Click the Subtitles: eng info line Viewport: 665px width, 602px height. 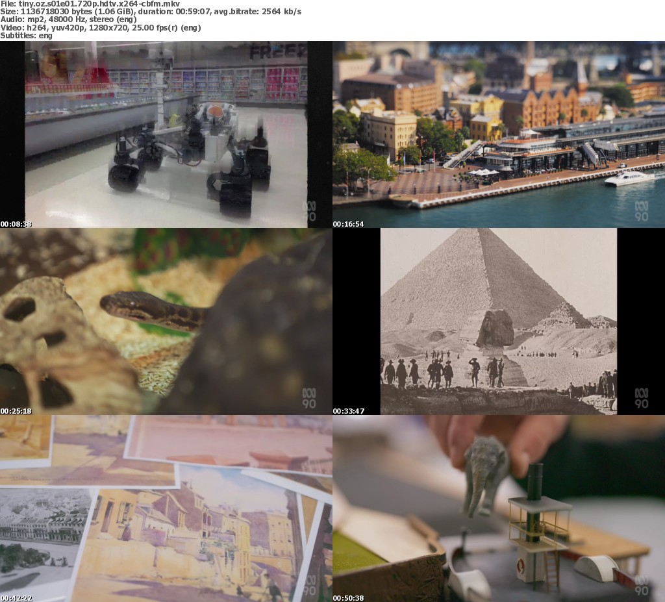pos(27,36)
